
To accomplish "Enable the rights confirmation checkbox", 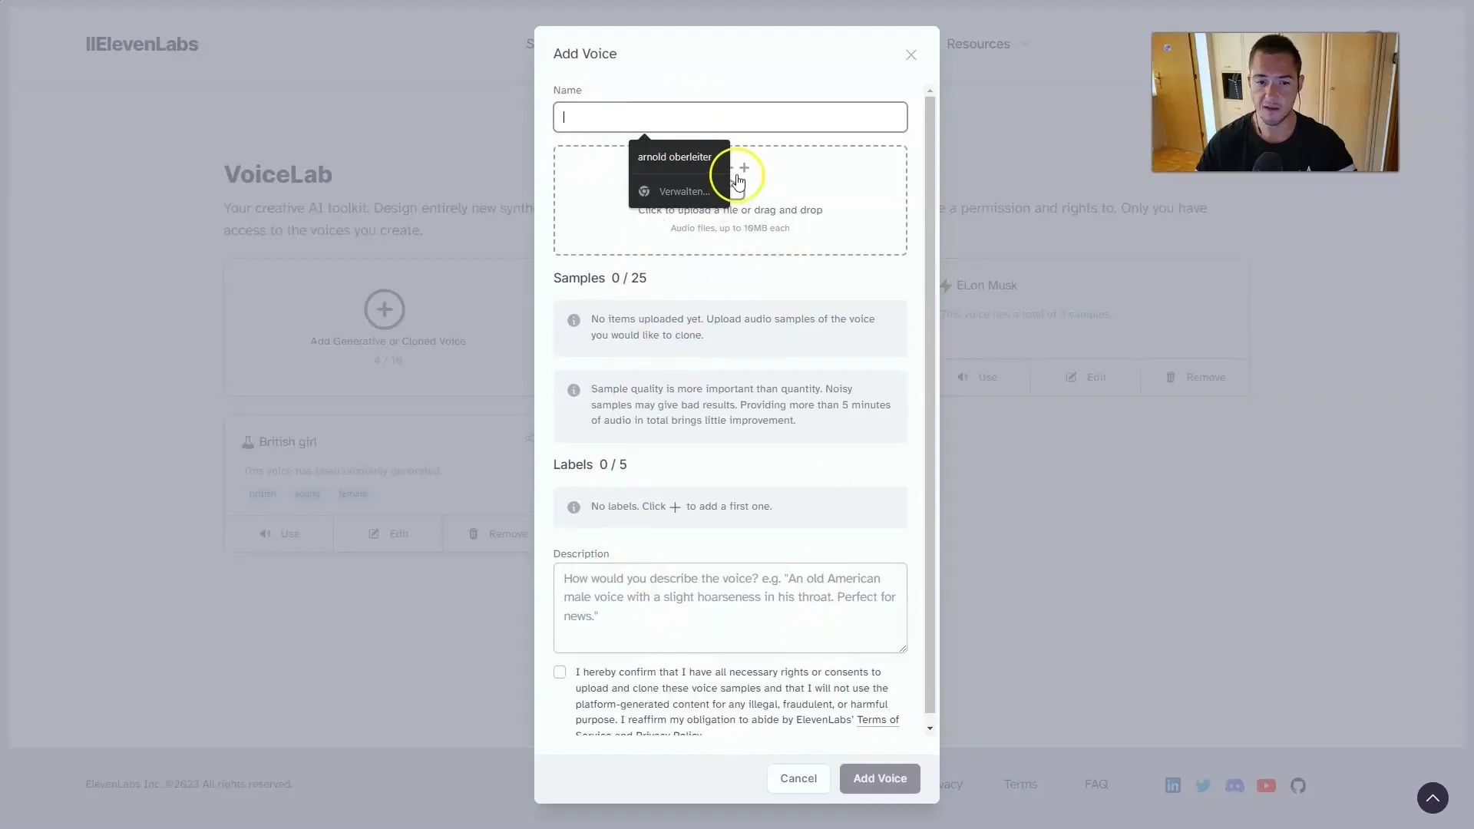I will click(560, 672).
